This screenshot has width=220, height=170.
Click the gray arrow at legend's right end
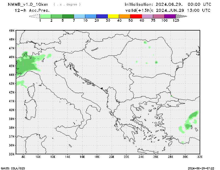coord(181,16)
